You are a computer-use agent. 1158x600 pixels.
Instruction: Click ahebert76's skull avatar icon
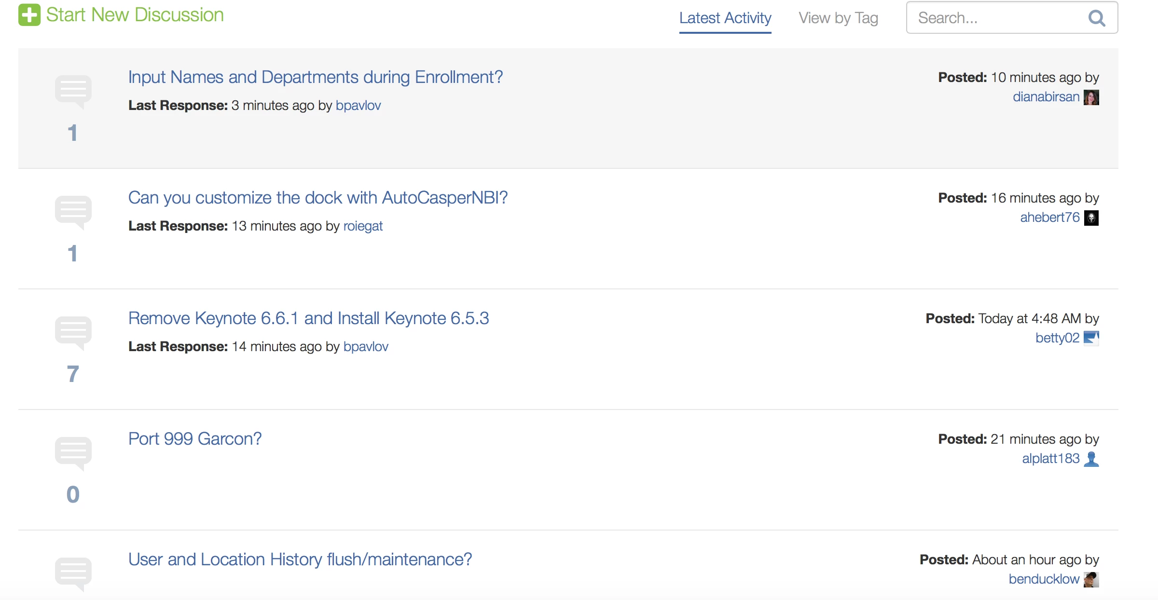click(1091, 218)
